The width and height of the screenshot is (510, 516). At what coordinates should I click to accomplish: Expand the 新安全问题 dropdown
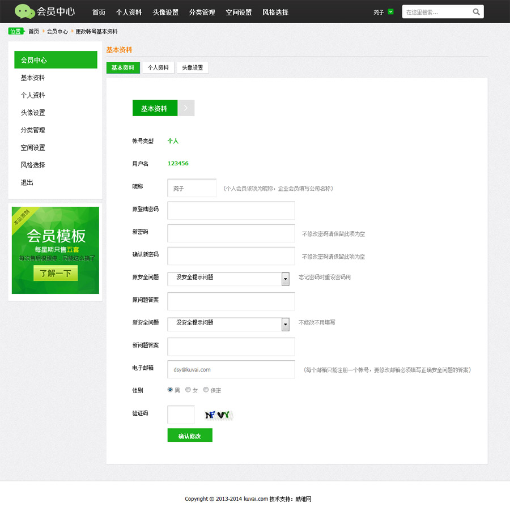pos(285,324)
